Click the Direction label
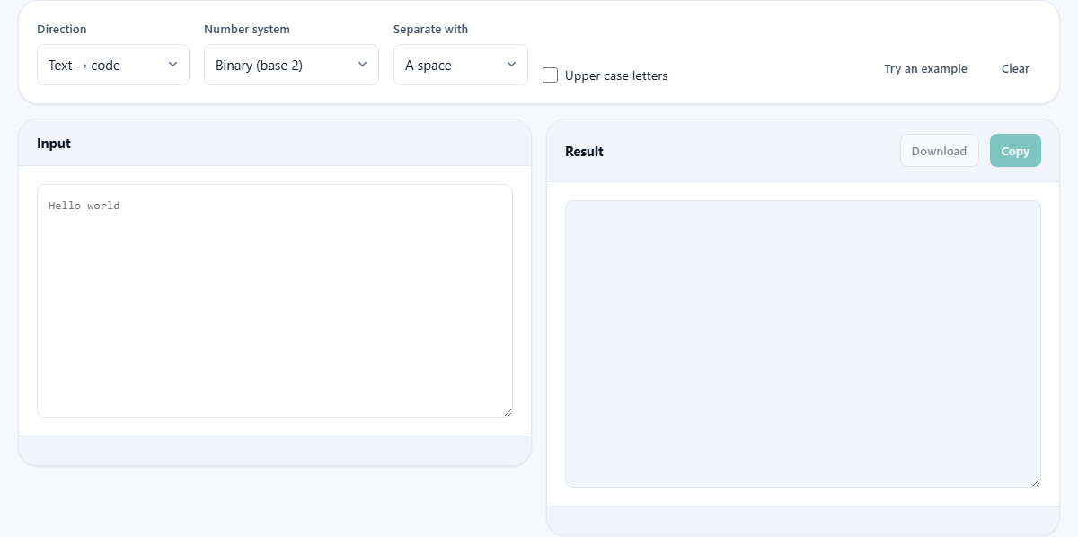The width and height of the screenshot is (1078, 537). pos(62,30)
